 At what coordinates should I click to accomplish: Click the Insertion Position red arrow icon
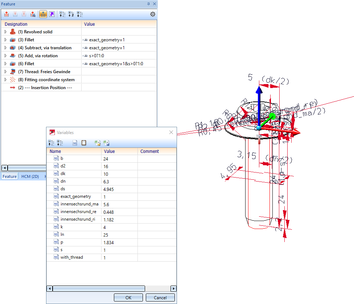point(13,87)
